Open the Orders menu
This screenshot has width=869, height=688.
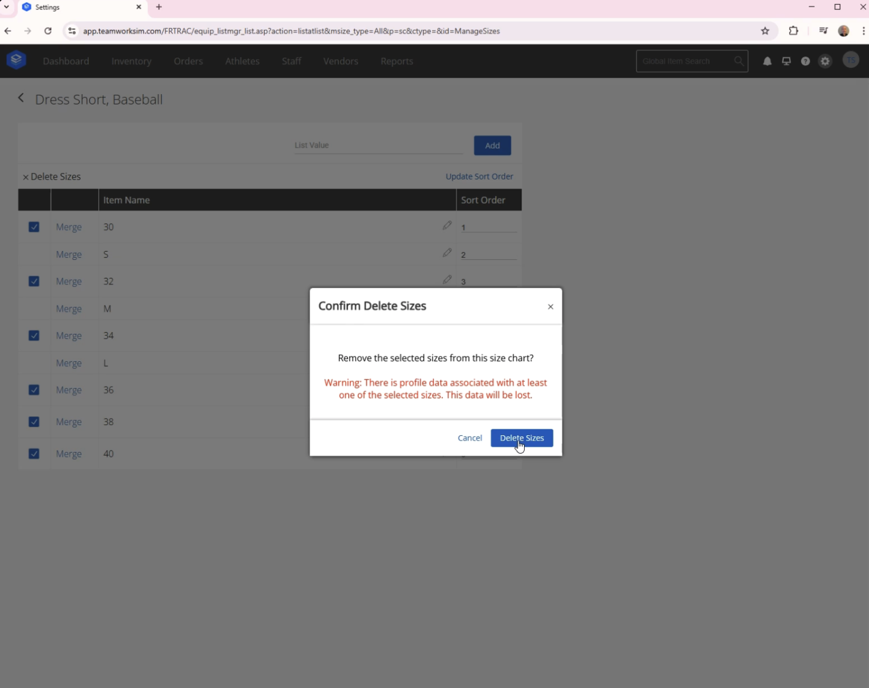(188, 61)
